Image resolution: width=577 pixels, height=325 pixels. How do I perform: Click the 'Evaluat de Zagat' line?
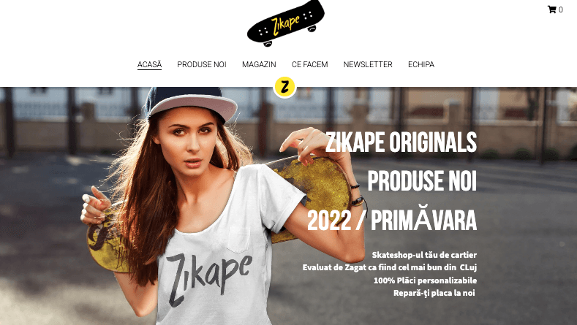390,267
